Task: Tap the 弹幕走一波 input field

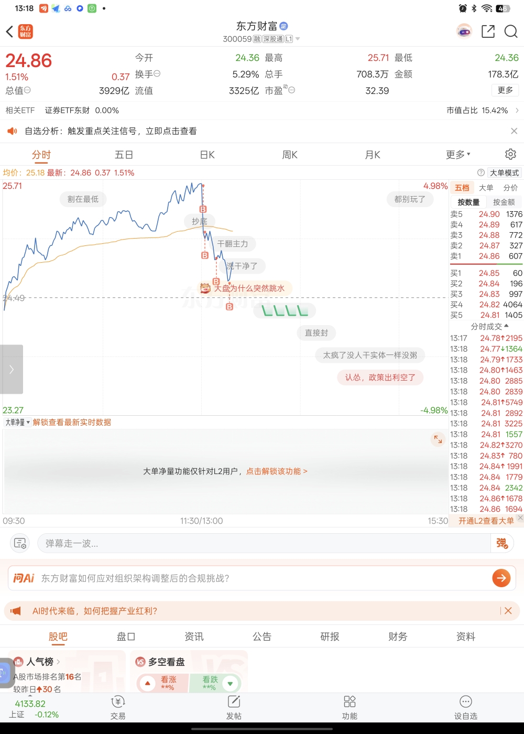Action: pos(265,543)
